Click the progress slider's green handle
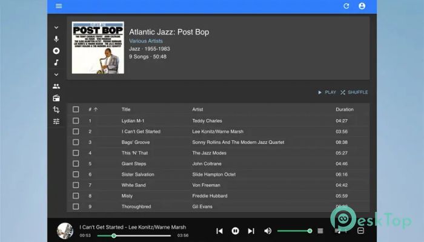The image size is (424, 242). coord(114,236)
